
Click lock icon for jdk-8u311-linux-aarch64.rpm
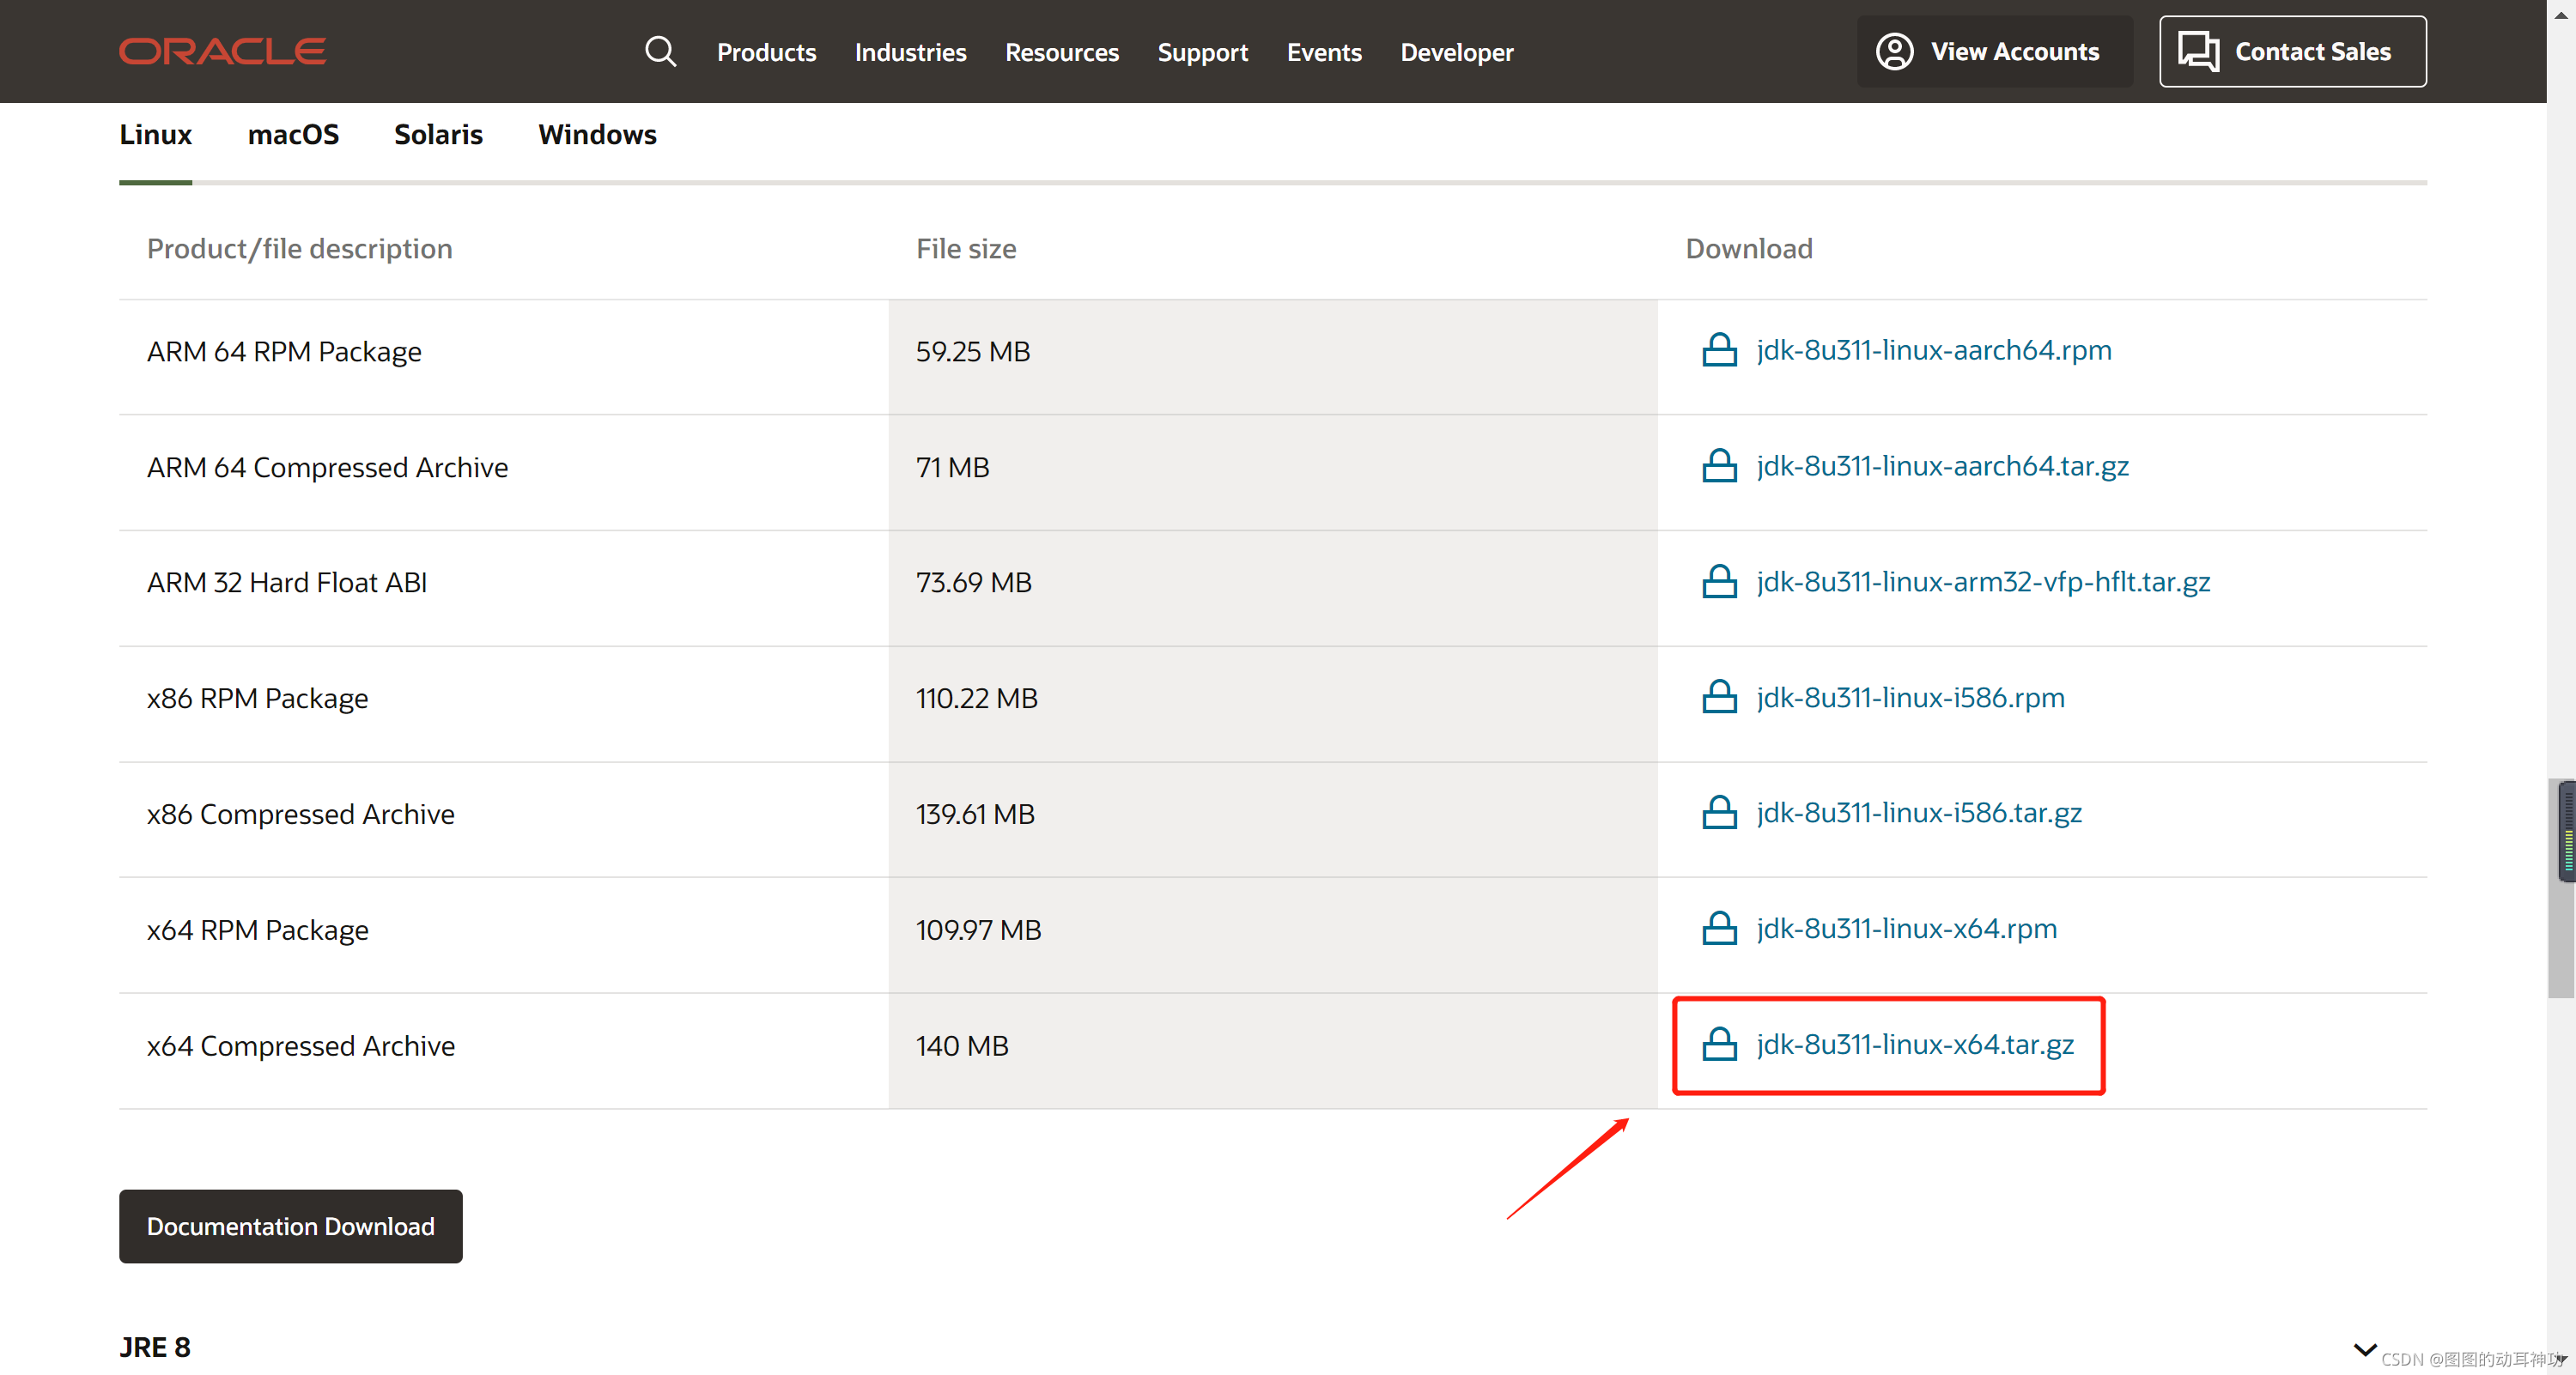(x=1719, y=351)
